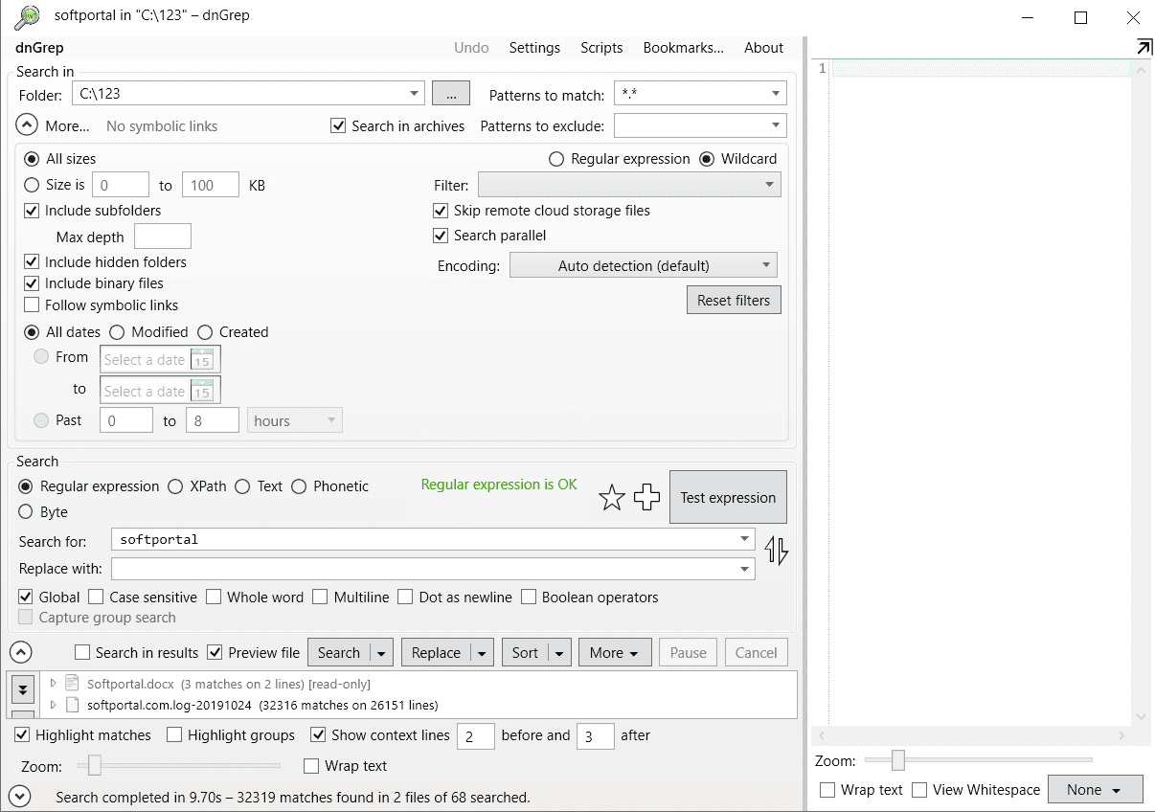Image resolution: width=1155 pixels, height=812 pixels.
Task: Enable Case sensitive option
Action: pos(97,598)
